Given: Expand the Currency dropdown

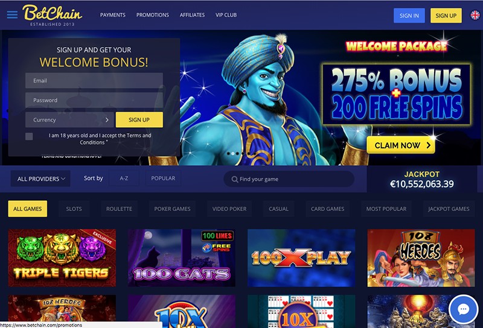Looking at the screenshot, I should point(69,120).
